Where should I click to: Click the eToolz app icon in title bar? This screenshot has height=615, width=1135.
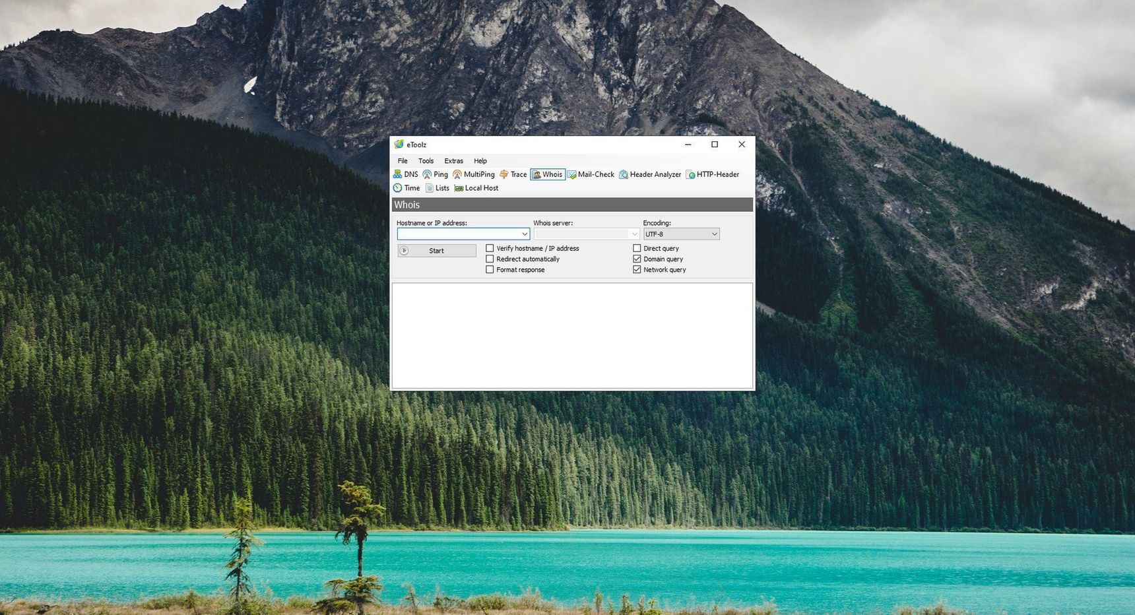click(x=399, y=145)
